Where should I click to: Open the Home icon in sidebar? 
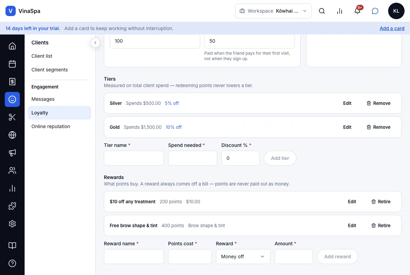12,46
